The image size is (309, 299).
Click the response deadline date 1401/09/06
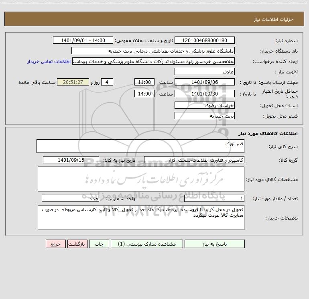[205, 82]
